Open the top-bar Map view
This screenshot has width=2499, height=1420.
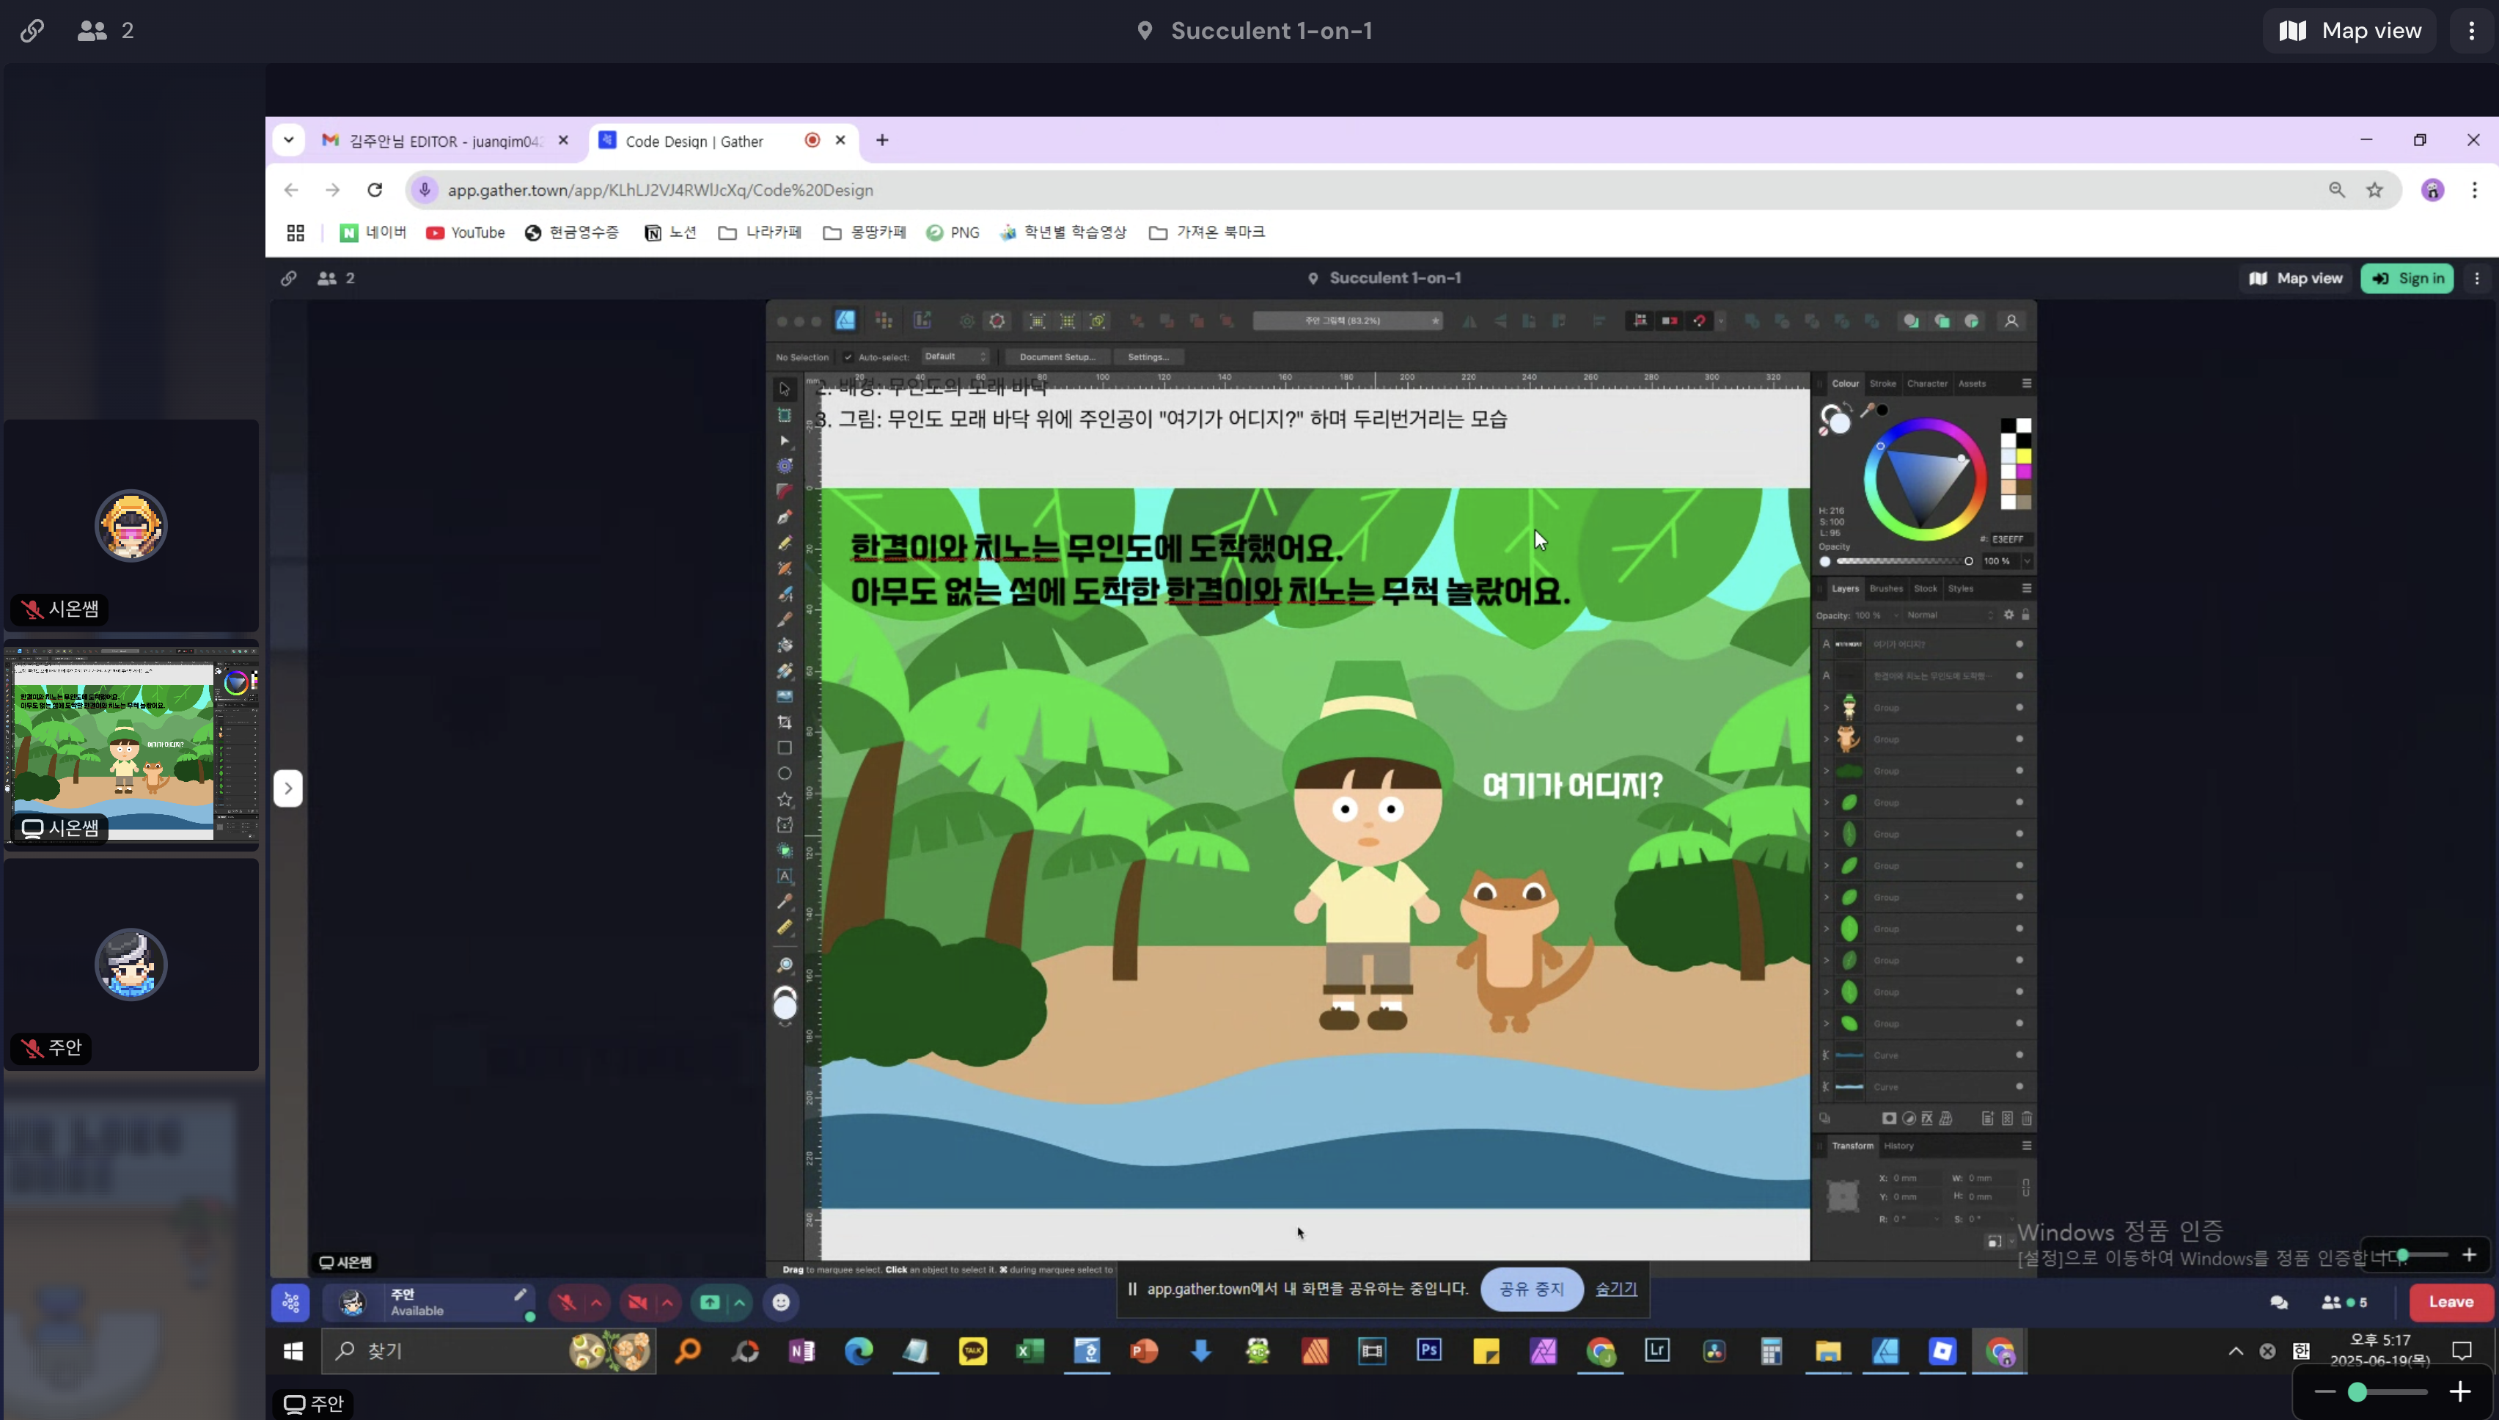click(x=2350, y=32)
